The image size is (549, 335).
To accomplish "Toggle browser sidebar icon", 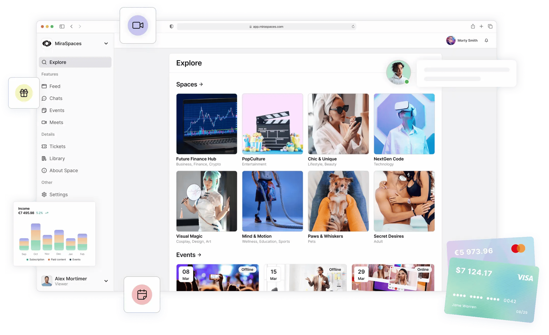I will [62, 26].
